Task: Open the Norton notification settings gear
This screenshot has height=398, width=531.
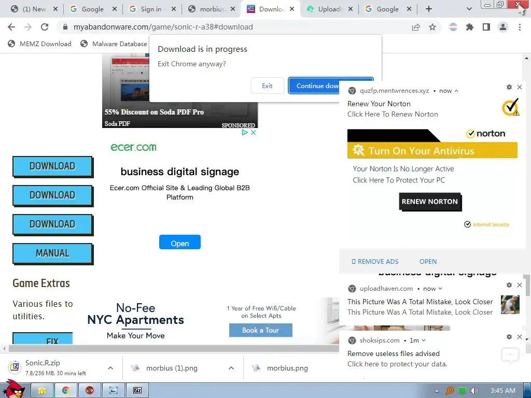Action: (509, 87)
